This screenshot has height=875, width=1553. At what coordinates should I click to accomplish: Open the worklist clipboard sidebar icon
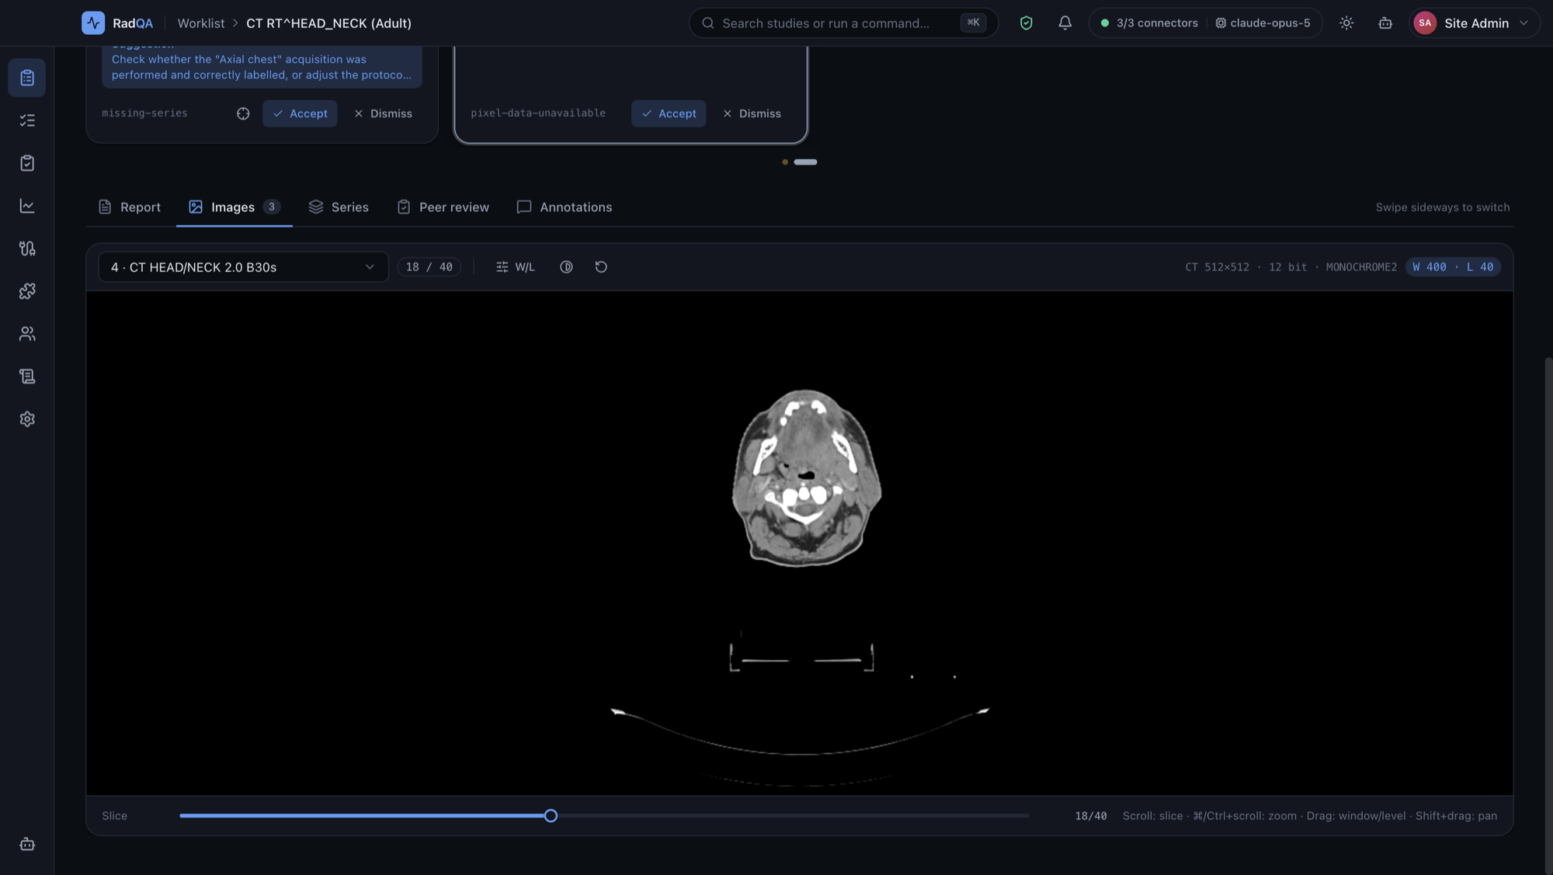coord(27,78)
